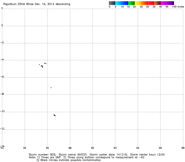
Task: Click the yellow 20–25 knots color band
Action: click(138, 3)
